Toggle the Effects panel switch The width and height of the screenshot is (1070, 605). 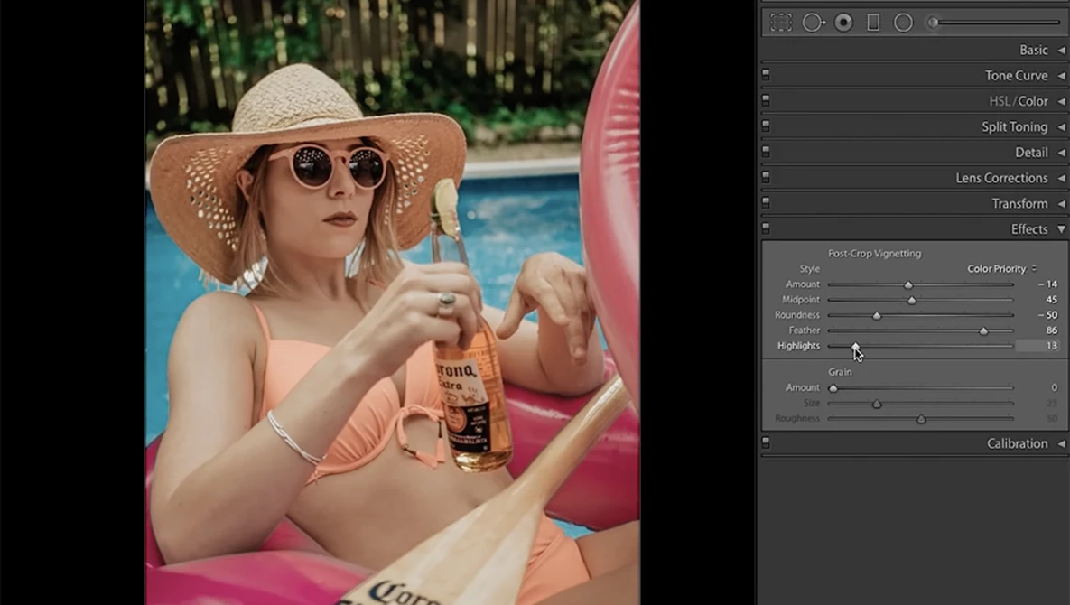(766, 228)
